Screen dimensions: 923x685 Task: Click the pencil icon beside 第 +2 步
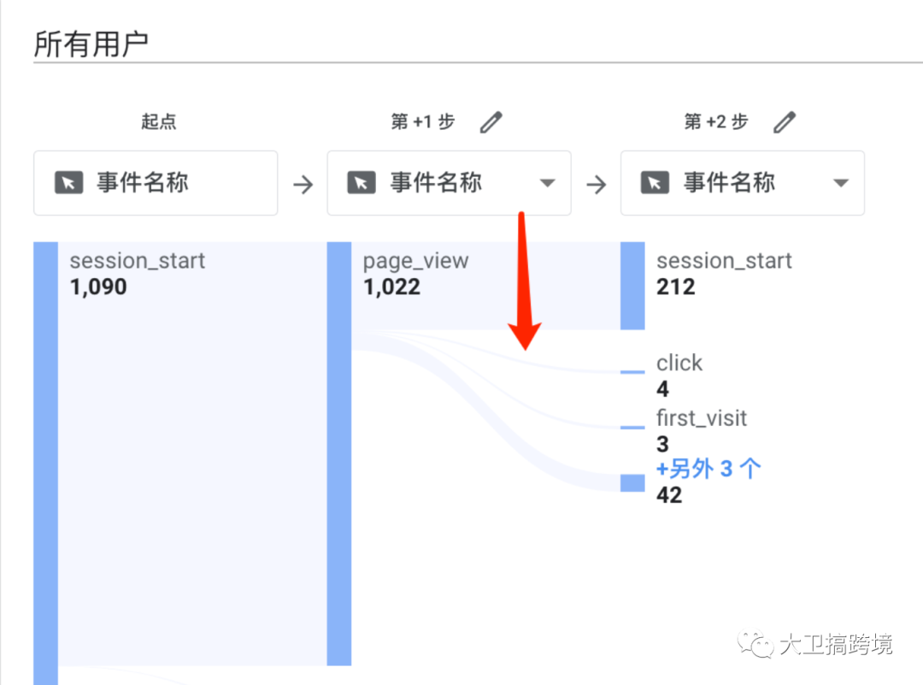[x=784, y=122]
